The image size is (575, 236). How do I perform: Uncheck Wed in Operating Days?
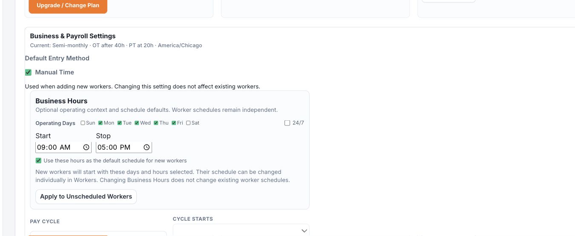pyautogui.click(x=137, y=123)
